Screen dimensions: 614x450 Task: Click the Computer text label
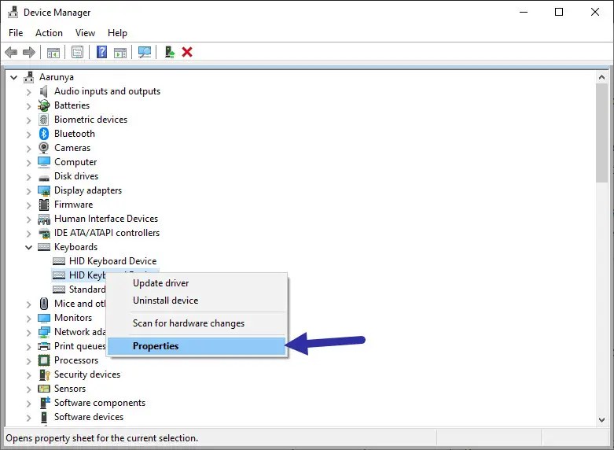75,162
